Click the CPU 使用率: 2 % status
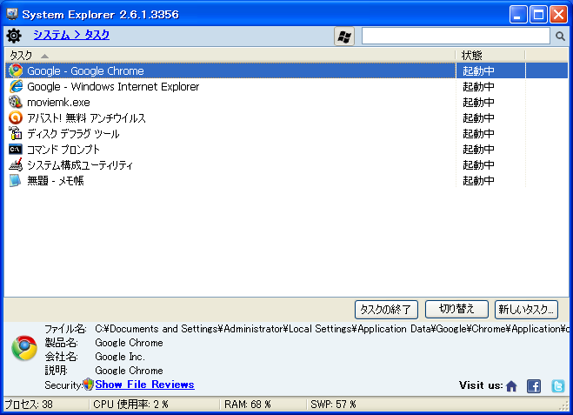573x415 pixels. [x=130, y=404]
